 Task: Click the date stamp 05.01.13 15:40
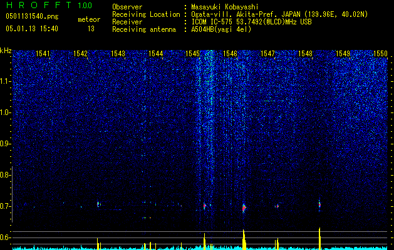tap(32, 29)
